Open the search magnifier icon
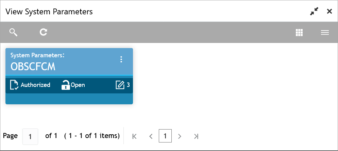The image size is (338, 151). coord(13,32)
